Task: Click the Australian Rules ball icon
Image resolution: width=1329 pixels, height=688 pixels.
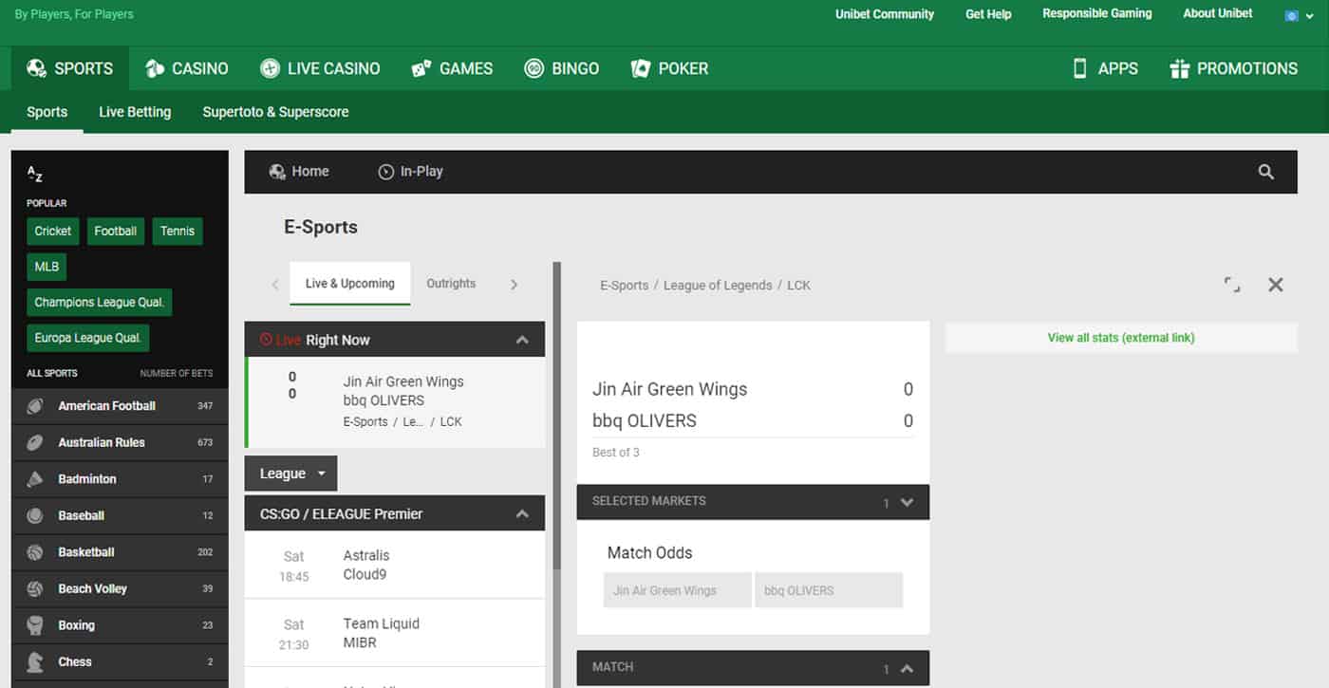Action: (x=35, y=442)
